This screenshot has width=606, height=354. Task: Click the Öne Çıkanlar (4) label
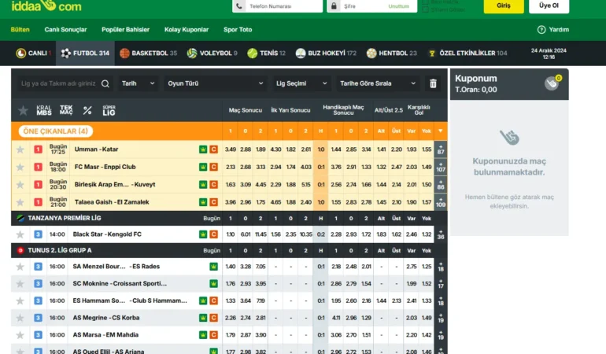pyautogui.click(x=56, y=131)
